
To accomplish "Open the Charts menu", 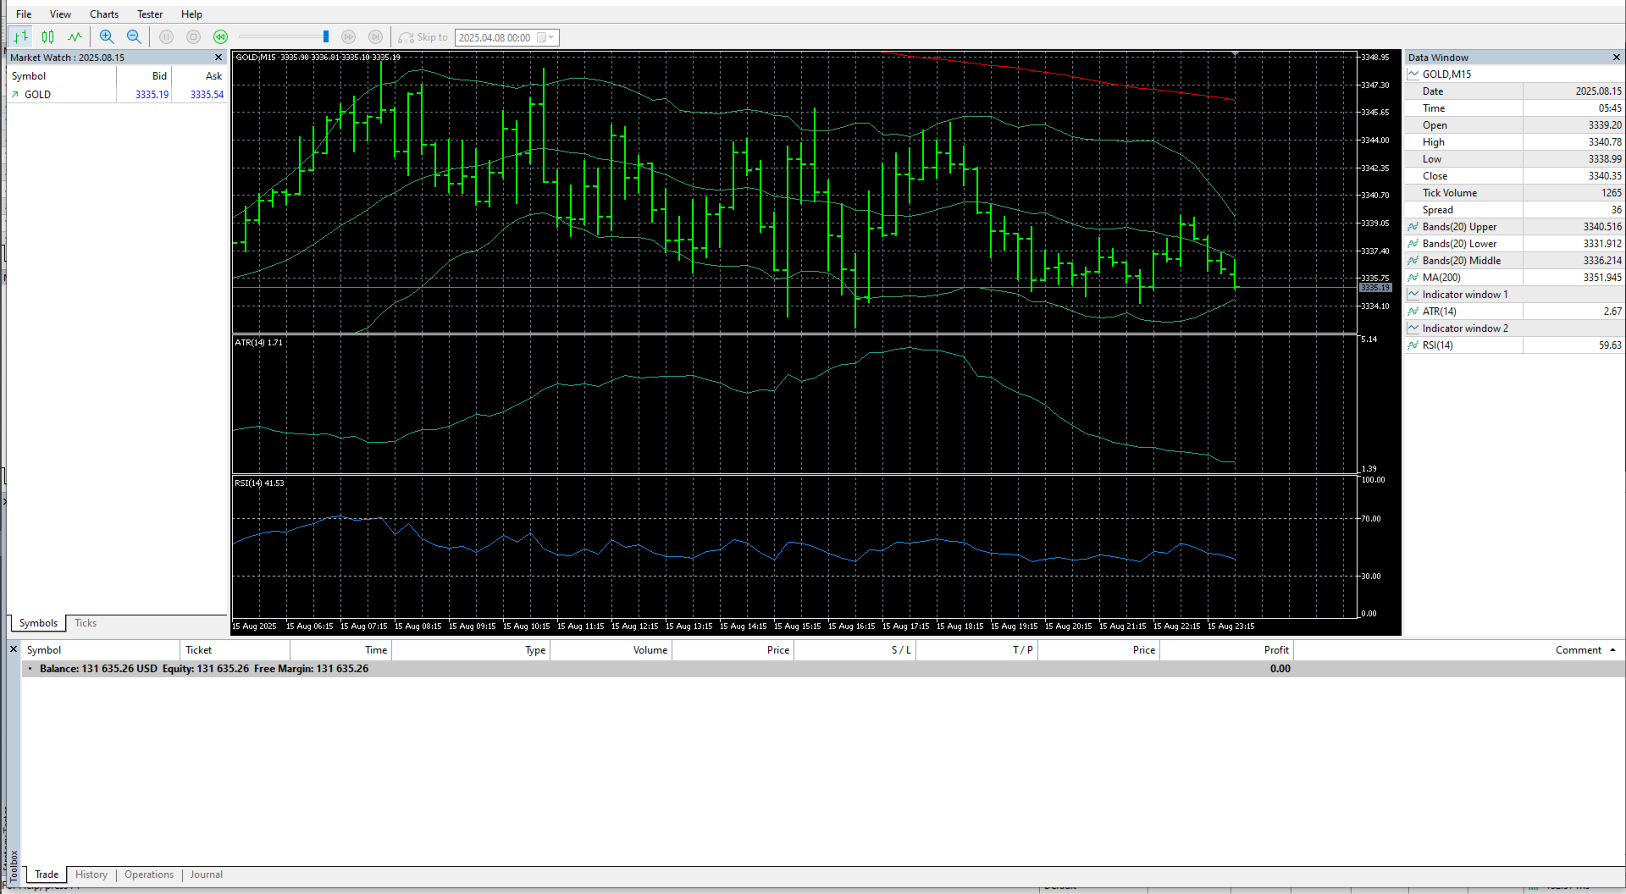I will click(104, 14).
